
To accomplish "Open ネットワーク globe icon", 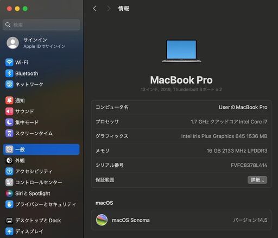I will (x=9, y=84).
